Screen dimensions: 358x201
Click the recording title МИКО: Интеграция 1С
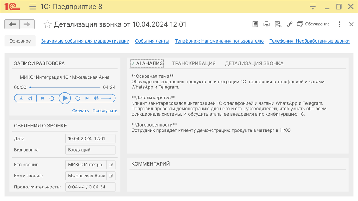pyautogui.click(x=65, y=77)
